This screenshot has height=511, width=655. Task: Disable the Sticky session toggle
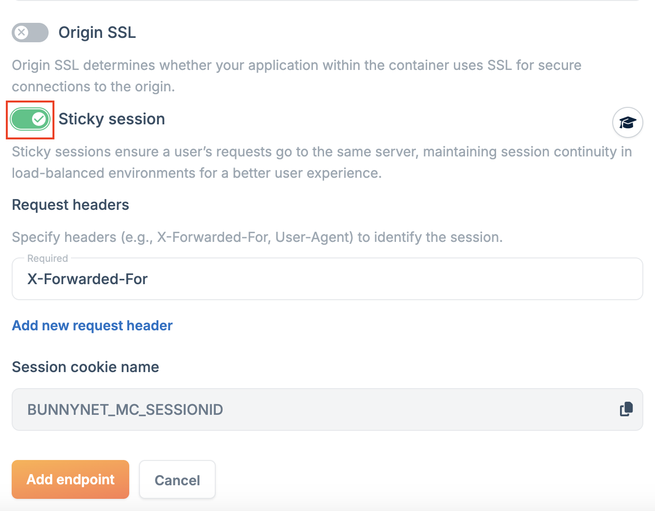[x=30, y=119]
